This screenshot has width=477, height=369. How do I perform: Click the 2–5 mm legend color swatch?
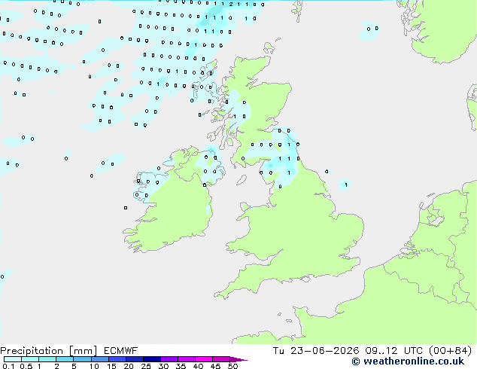[65, 359]
